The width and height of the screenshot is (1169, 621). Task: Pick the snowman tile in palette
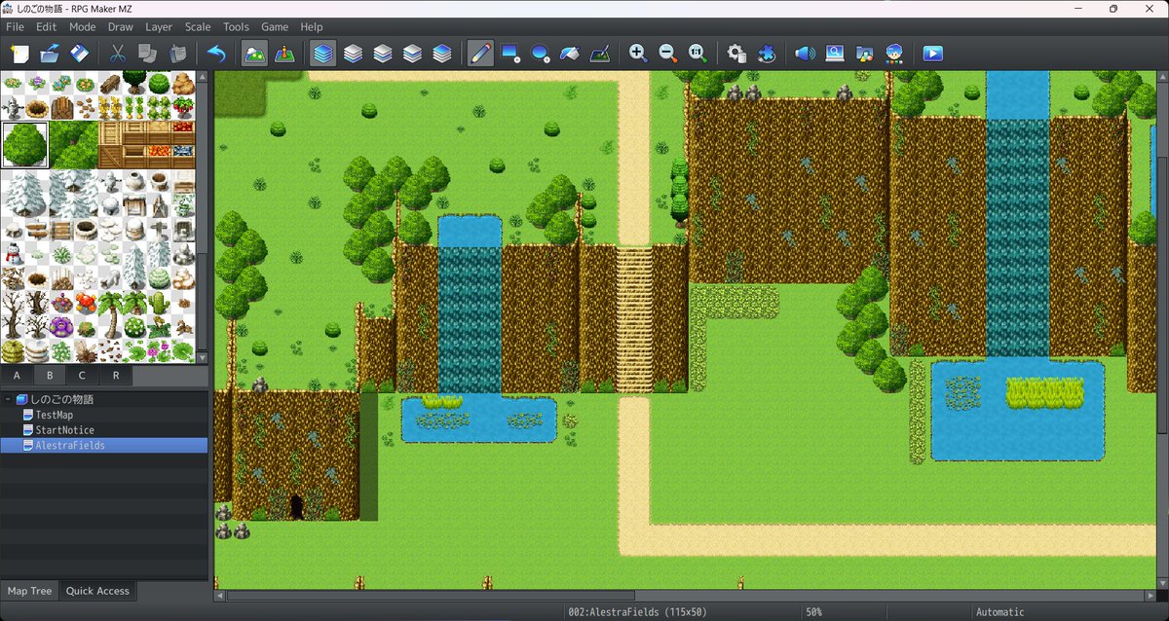pyautogui.click(x=13, y=254)
